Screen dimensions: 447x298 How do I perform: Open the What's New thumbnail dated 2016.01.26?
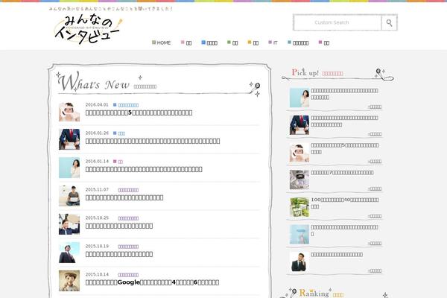coord(69,139)
